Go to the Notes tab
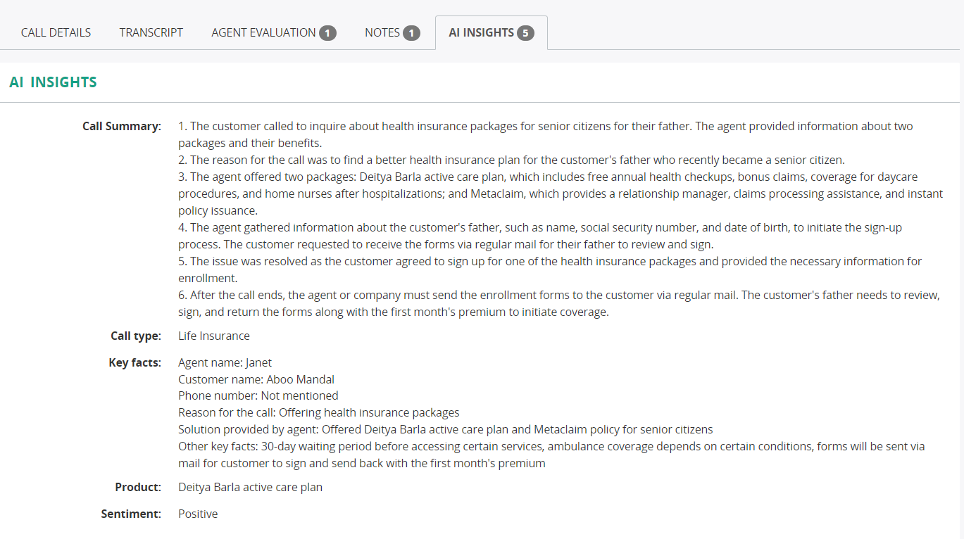 382,32
